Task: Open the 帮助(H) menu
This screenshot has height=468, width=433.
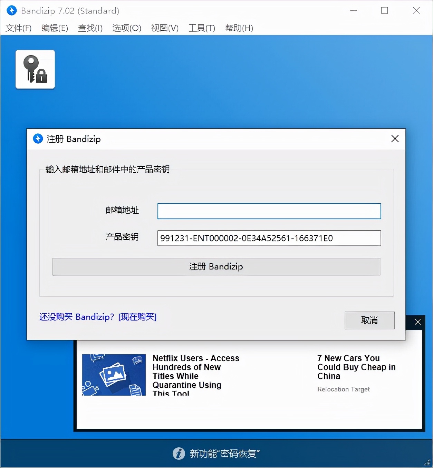Action: coord(239,28)
